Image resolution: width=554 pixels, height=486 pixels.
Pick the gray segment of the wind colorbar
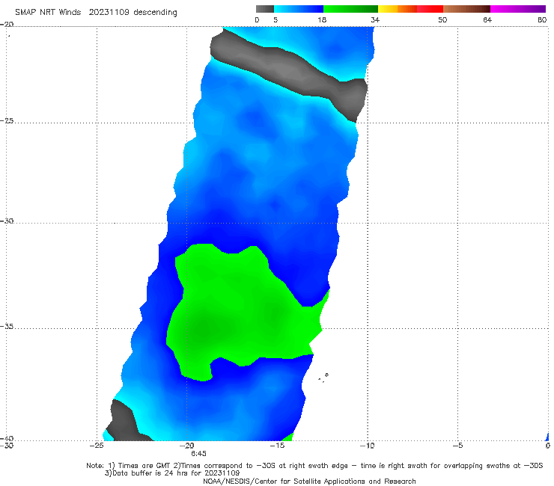tap(264, 9)
